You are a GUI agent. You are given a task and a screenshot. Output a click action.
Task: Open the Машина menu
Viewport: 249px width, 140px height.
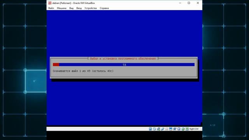tap(61, 8)
